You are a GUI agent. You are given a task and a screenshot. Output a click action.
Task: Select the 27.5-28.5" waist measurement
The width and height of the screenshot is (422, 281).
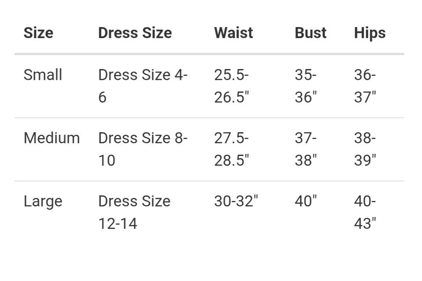231,149
